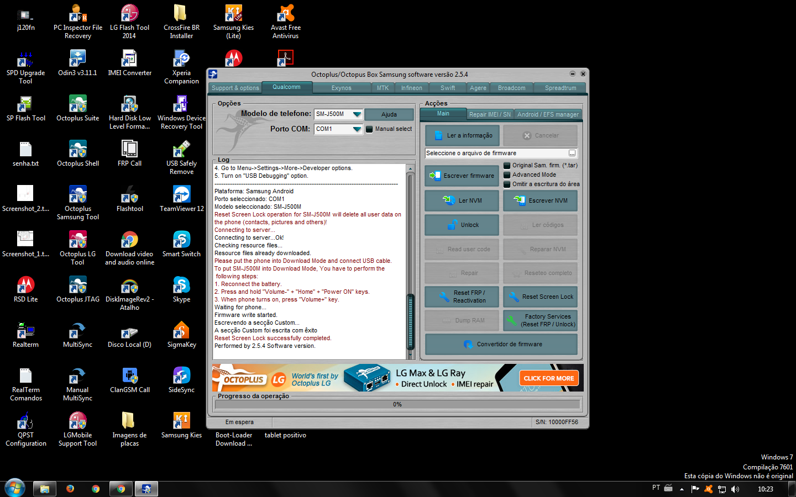796x497 pixels.
Task: Open SP Flash Tool shortcut
Action: (x=25, y=108)
